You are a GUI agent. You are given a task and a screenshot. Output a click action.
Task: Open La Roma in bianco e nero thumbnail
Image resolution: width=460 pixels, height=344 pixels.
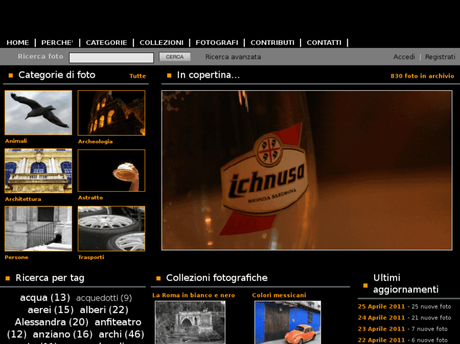coord(190,322)
